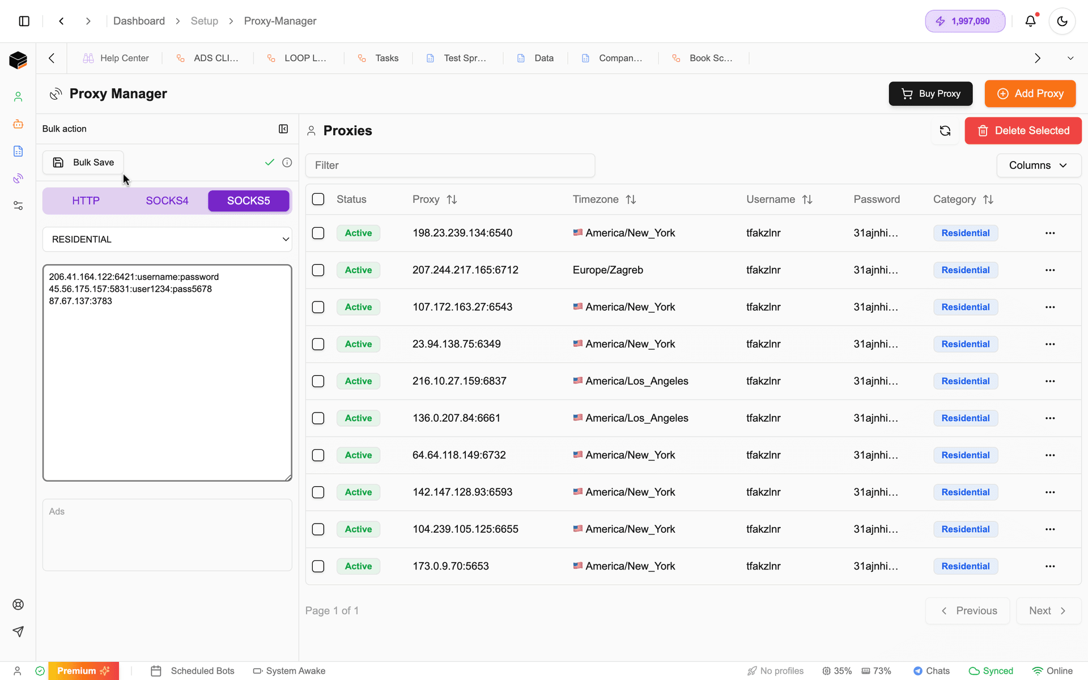Open the Help Center tab

[116, 58]
